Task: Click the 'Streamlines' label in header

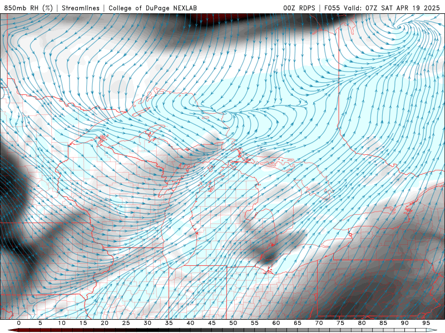Action: (x=81, y=8)
